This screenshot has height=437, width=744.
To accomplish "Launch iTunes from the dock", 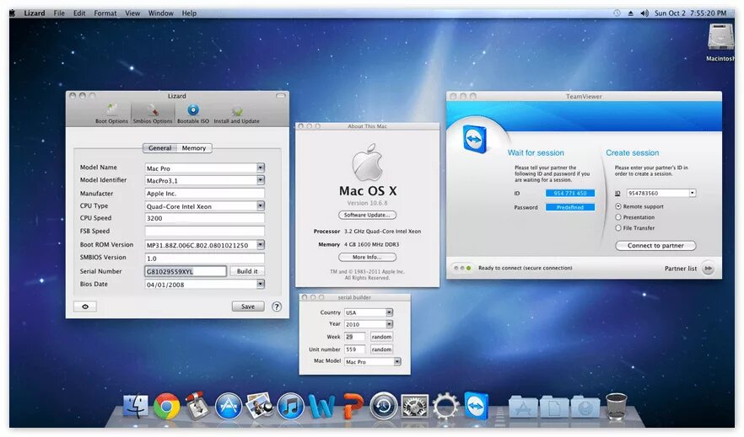I will tap(290, 406).
